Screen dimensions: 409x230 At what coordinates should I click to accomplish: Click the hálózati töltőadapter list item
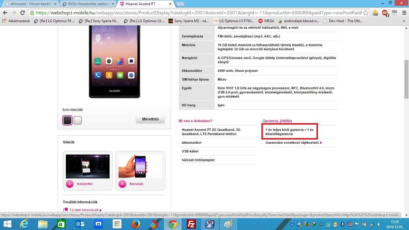click(x=198, y=160)
